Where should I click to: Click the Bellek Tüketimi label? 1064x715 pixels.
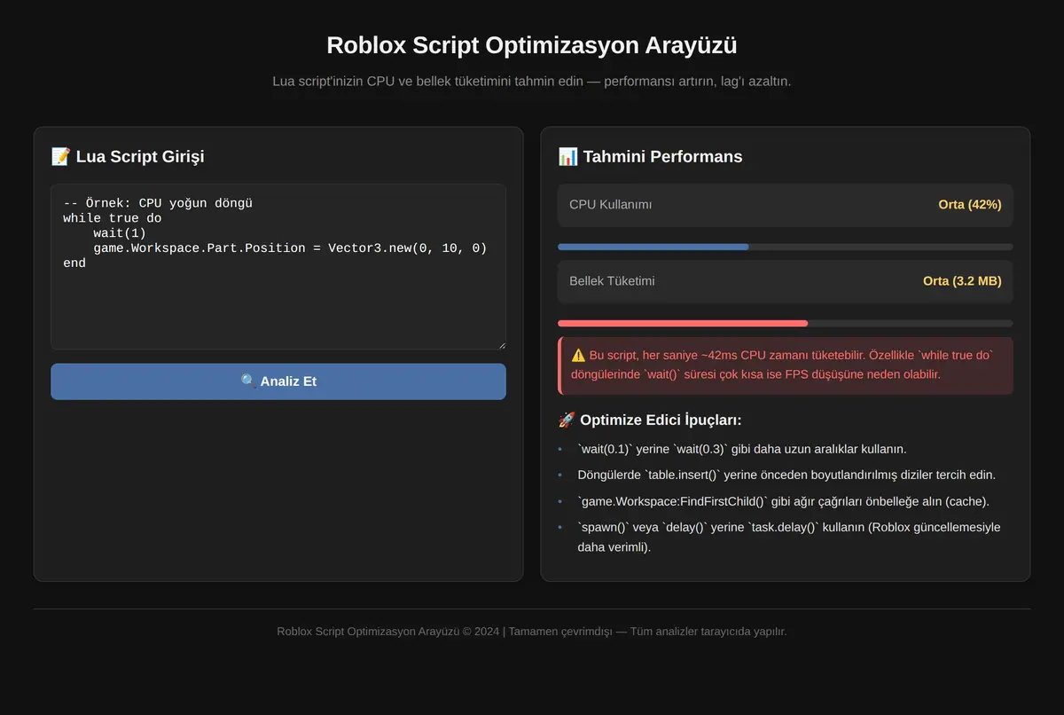point(612,281)
